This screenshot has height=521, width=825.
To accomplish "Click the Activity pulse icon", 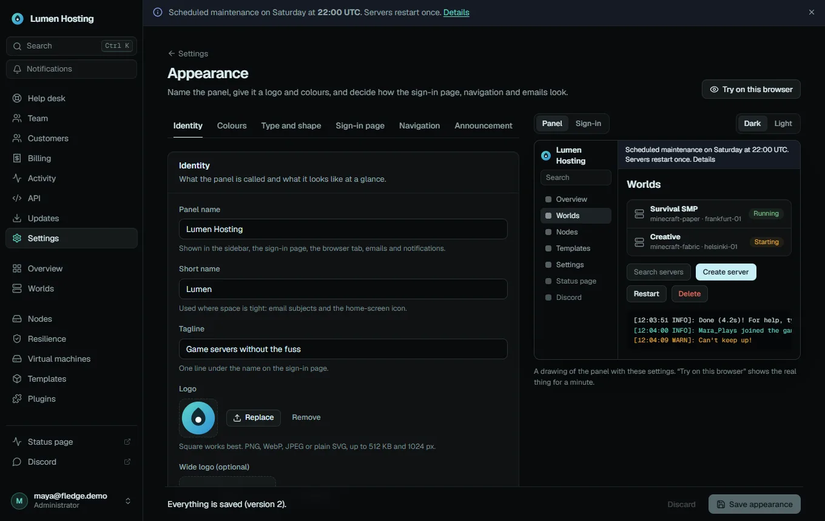I will (17, 178).
